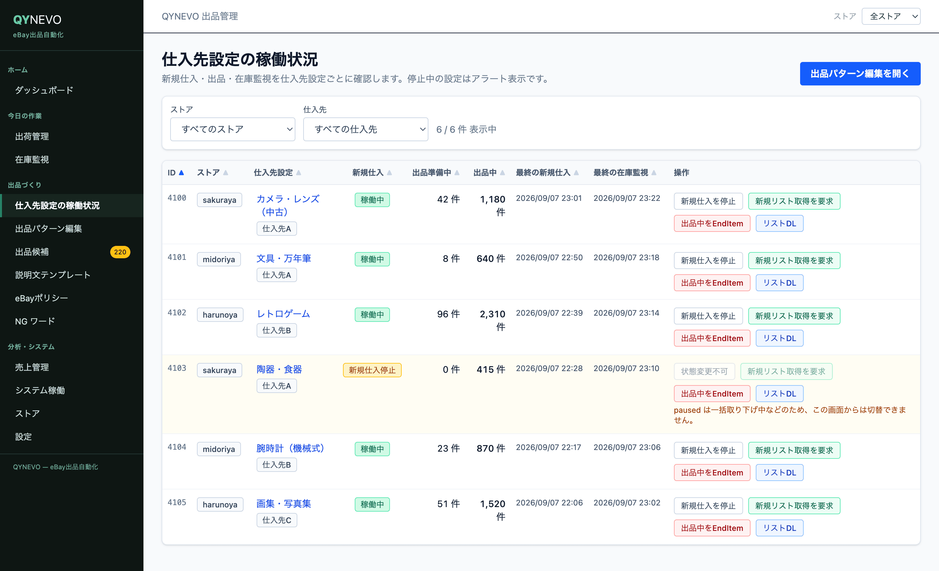
Task: Open 出品候補 sidebar item
Action: (72, 252)
